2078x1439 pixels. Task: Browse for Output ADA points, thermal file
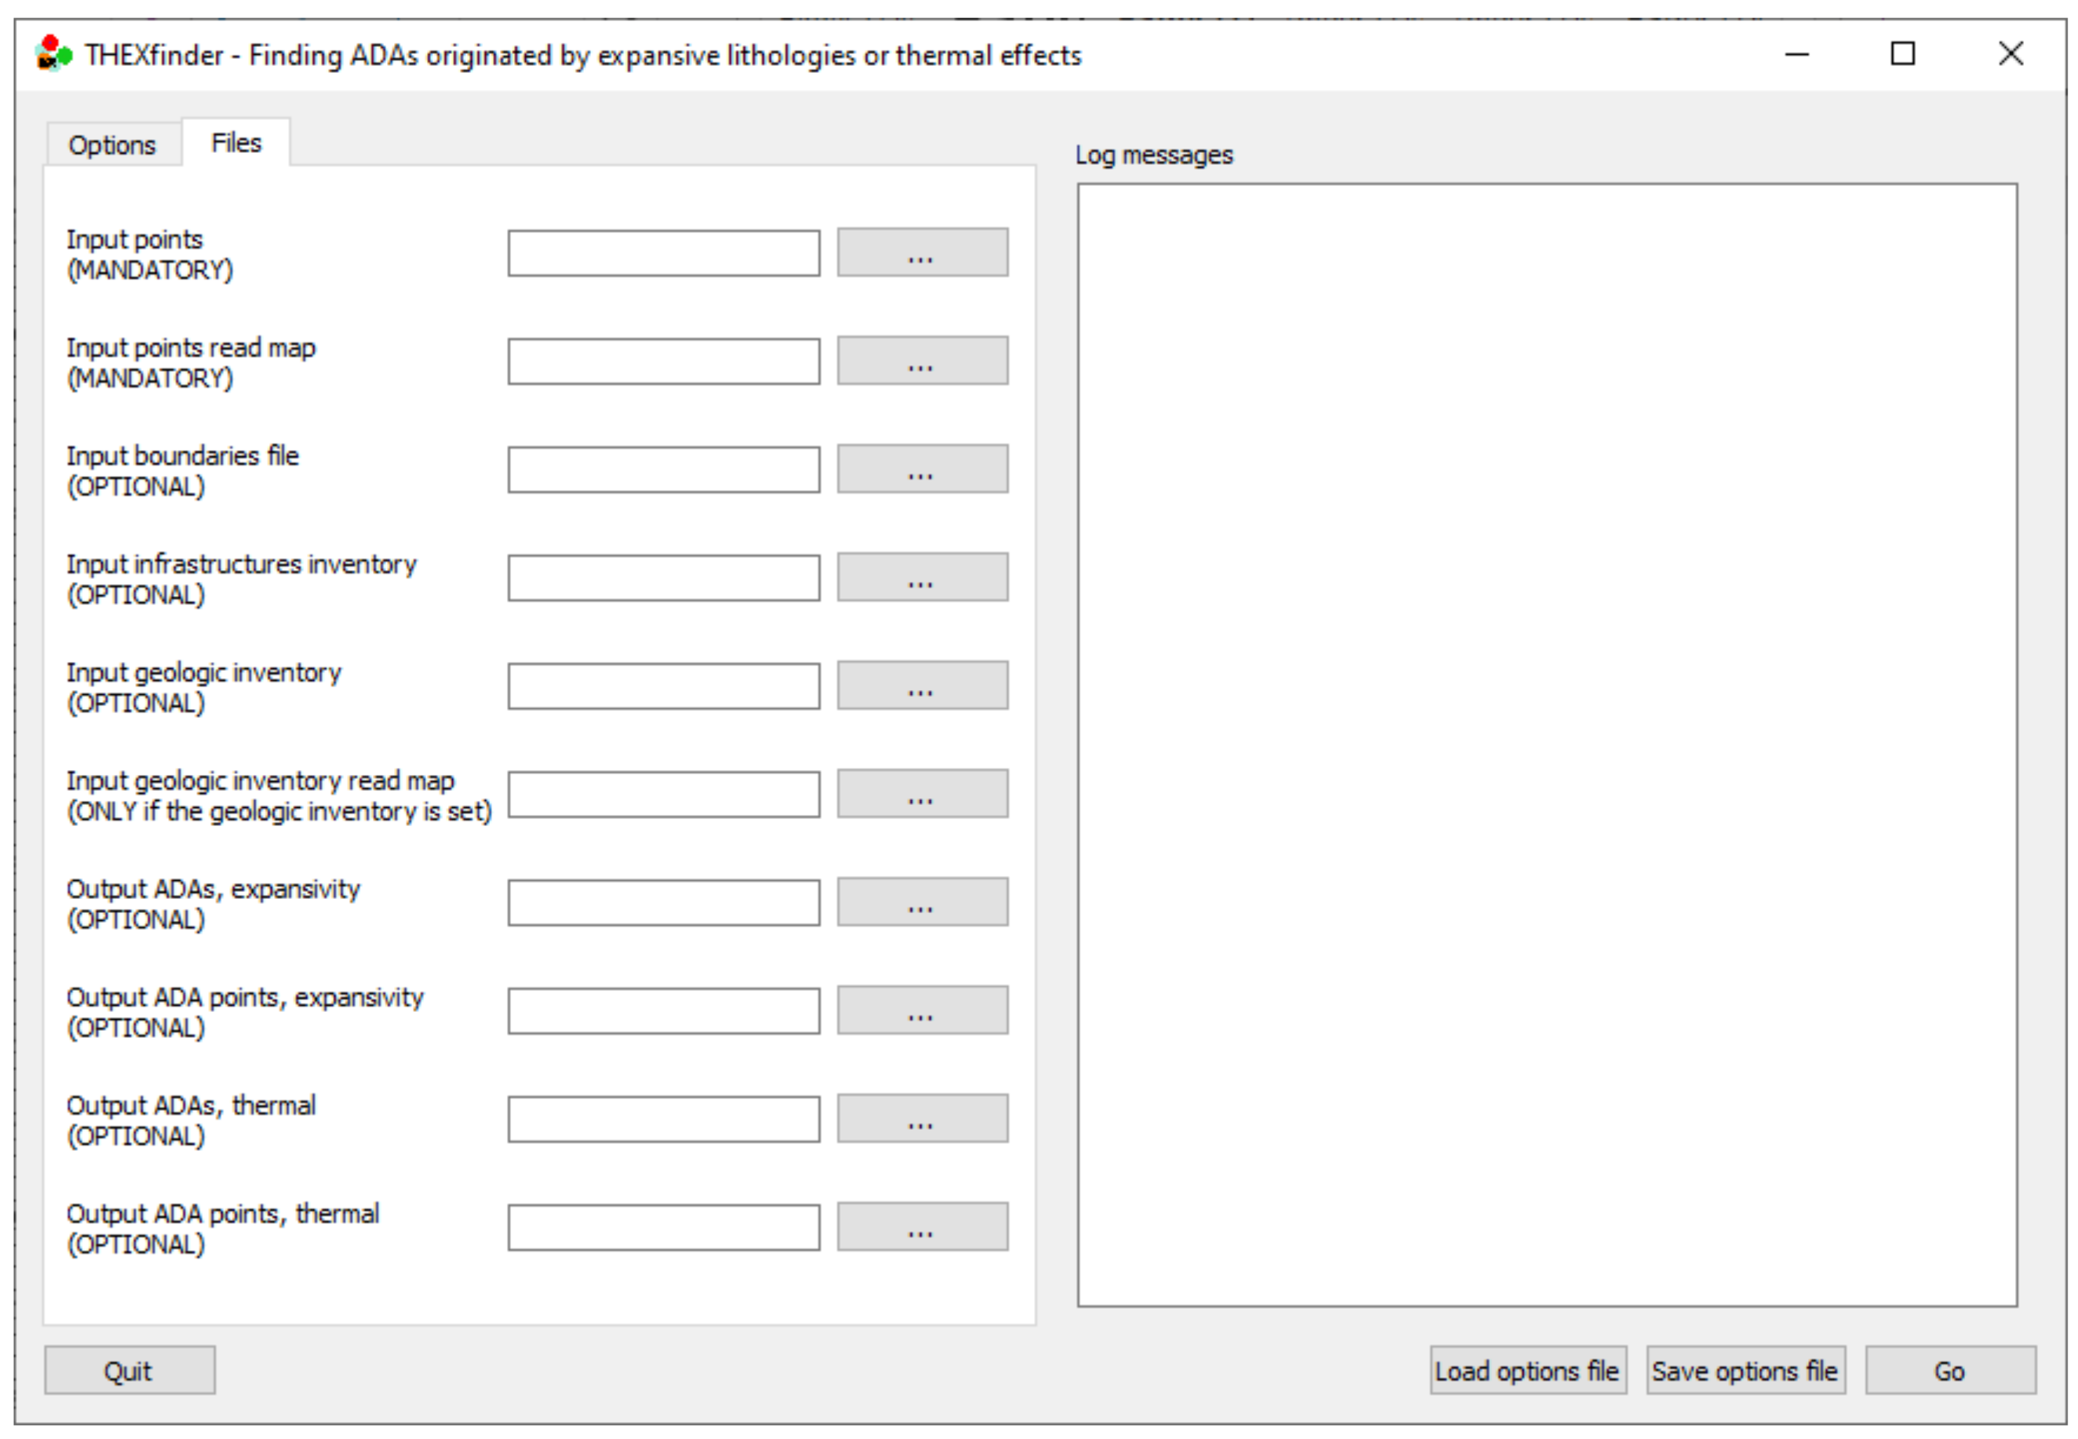[x=922, y=1227]
